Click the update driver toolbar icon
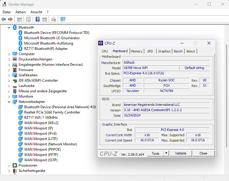This screenshot has height=181, width=229. [x=54, y=19]
